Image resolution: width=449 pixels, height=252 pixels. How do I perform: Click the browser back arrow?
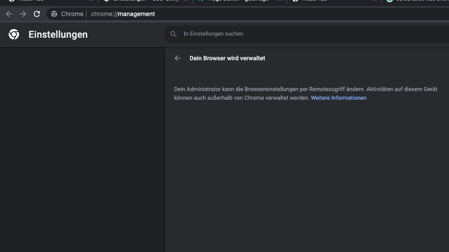(x=9, y=14)
